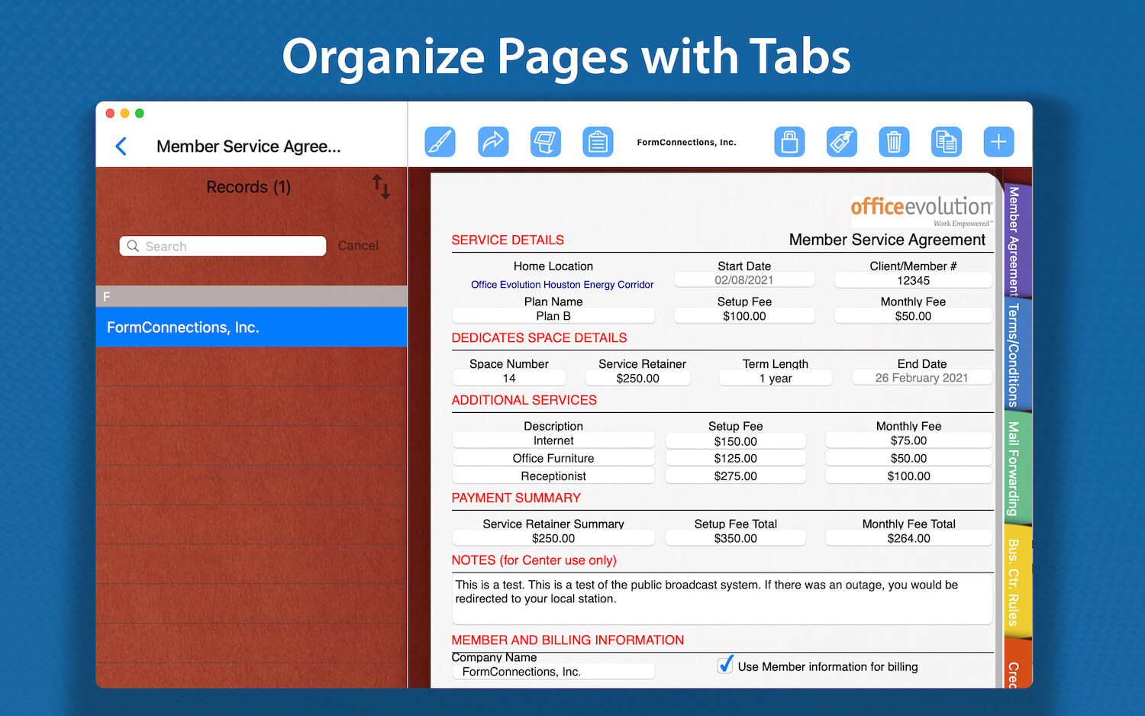The height and width of the screenshot is (716, 1145).
Task: Go back with the Member Service Agree chevron
Action: pos(121,146)
